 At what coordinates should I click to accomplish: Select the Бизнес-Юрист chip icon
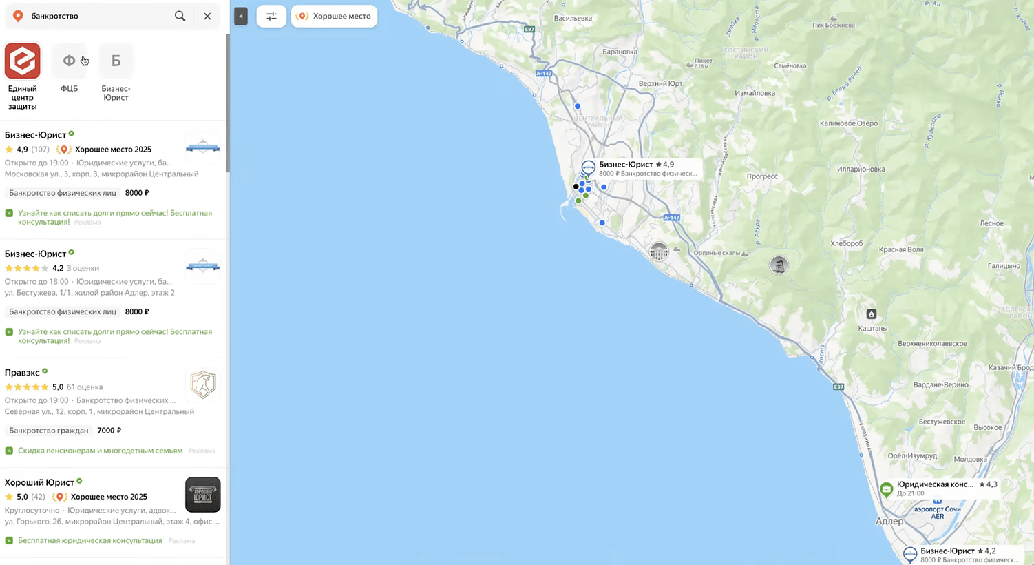pyautogui.click(x=116, y=61)
